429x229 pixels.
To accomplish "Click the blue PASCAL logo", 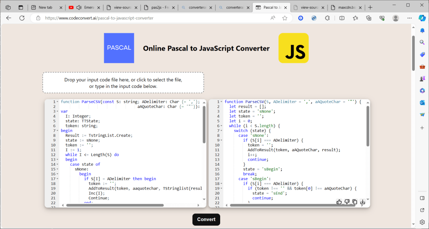I will pos(119,48).
